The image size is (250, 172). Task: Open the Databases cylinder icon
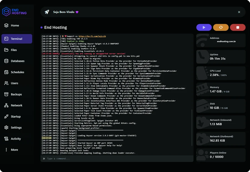(x=6, y=61)
